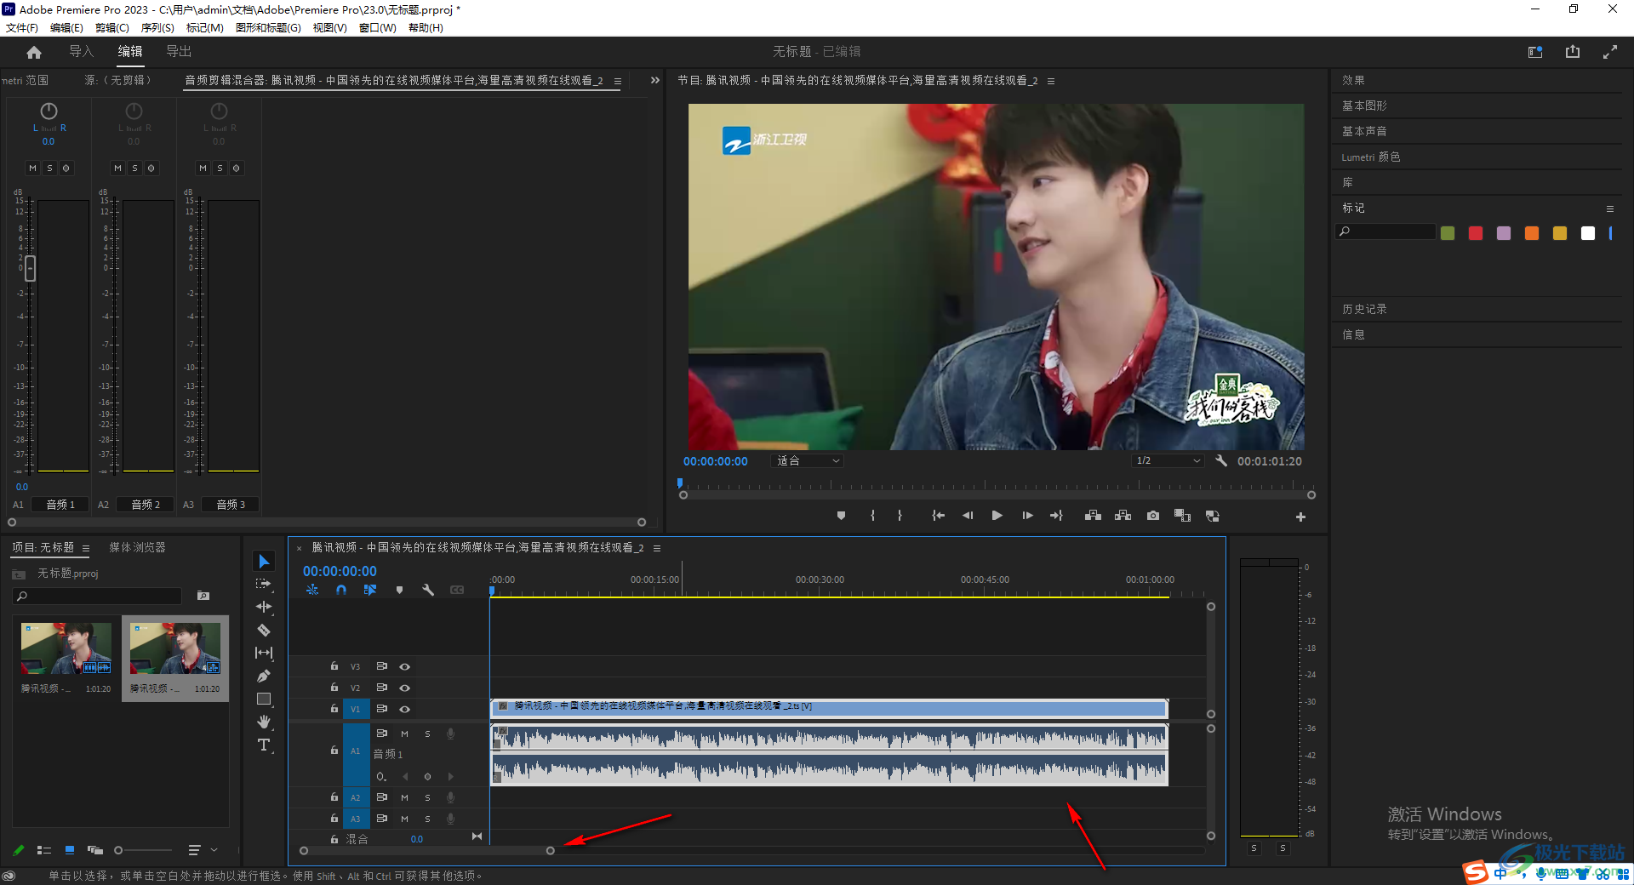Toggle V2 track output eye

[405, 688]
